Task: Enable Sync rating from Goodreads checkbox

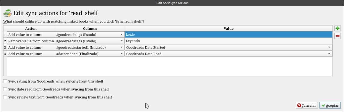Action: pos(5,81)
